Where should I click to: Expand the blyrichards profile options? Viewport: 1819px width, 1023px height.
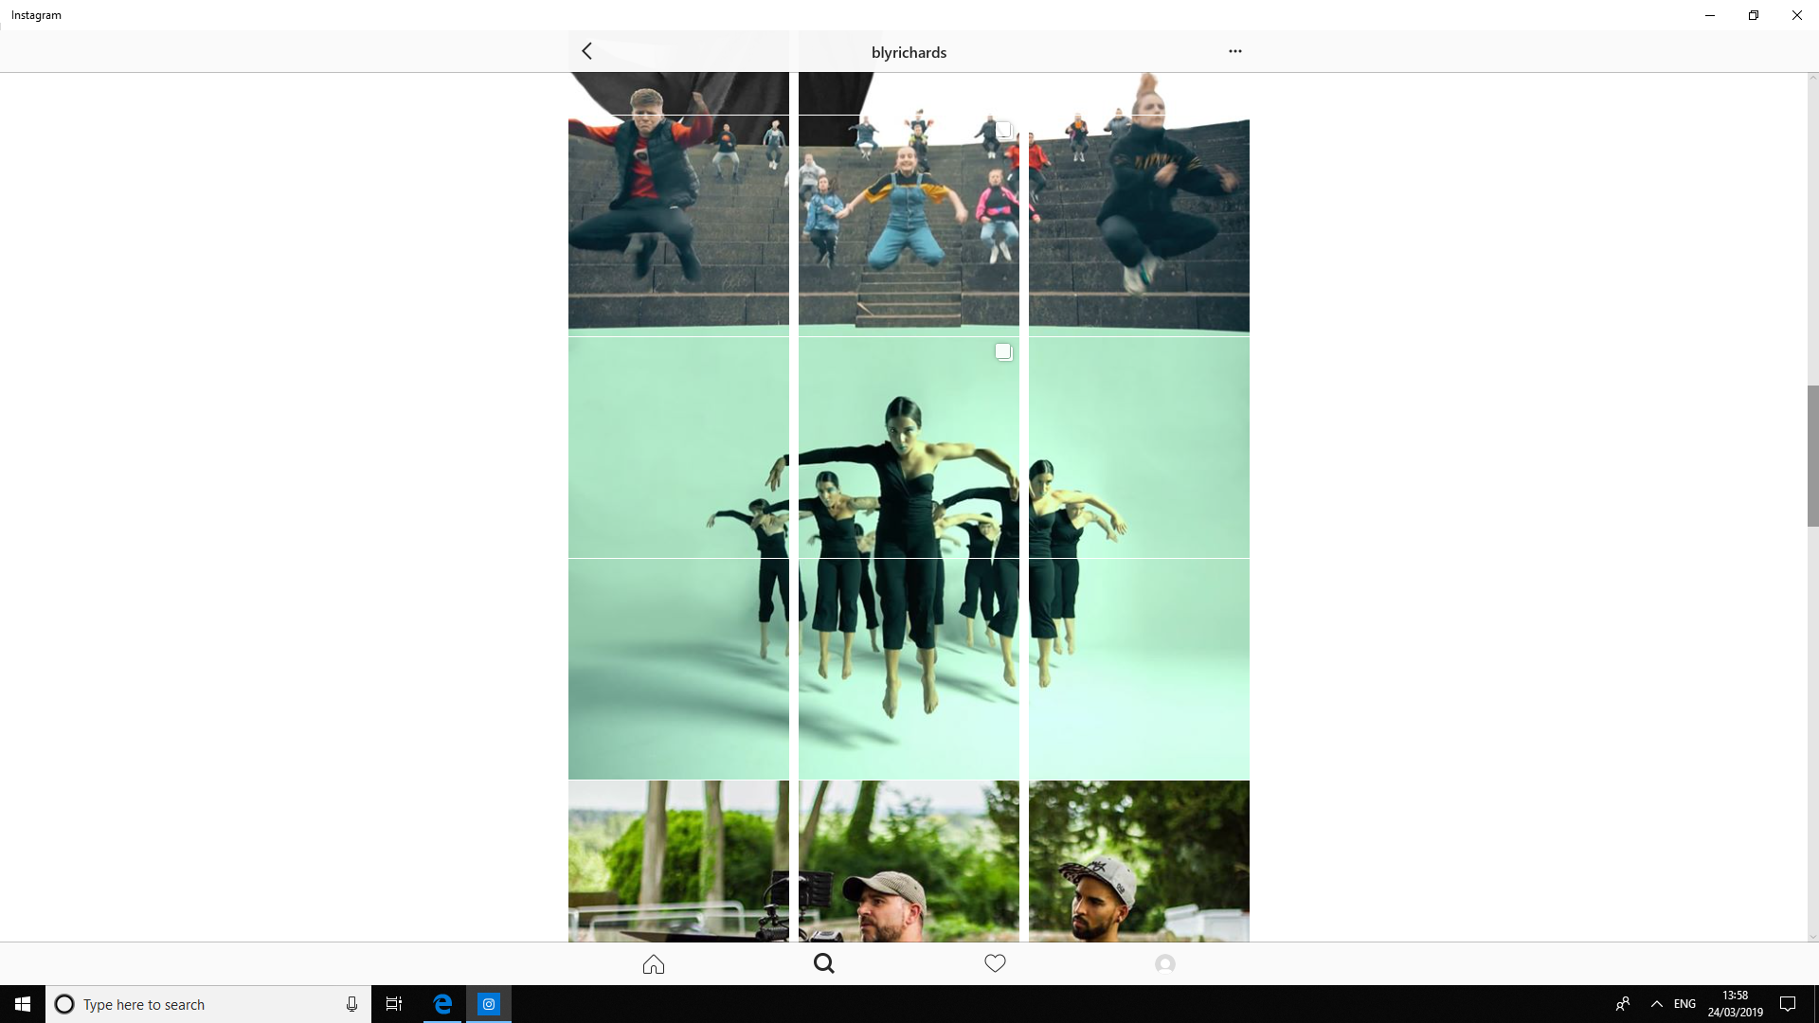(x=1235, y=50)
